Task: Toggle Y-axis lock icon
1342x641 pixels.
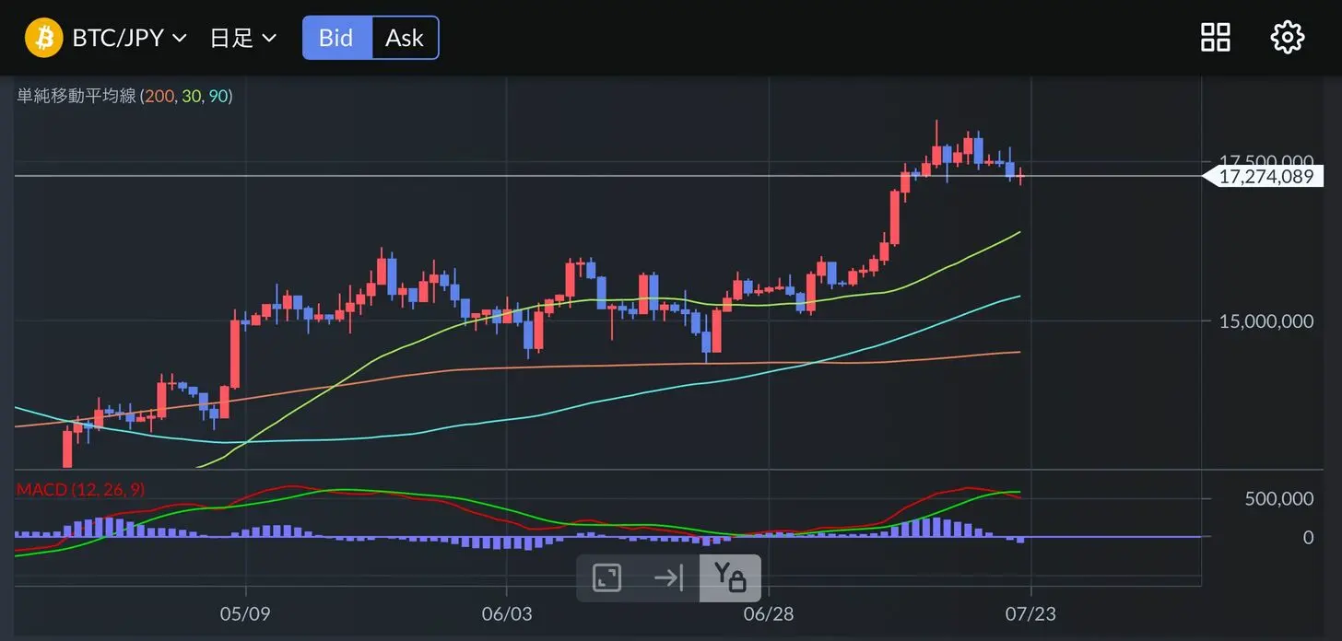Action: [x=730, y=578]
